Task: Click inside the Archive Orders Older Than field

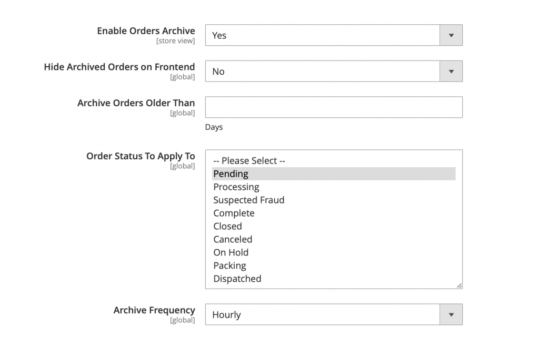Action: point(334,107)
